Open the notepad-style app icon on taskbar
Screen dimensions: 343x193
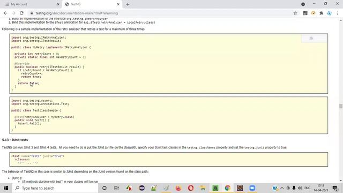(166, 188)
